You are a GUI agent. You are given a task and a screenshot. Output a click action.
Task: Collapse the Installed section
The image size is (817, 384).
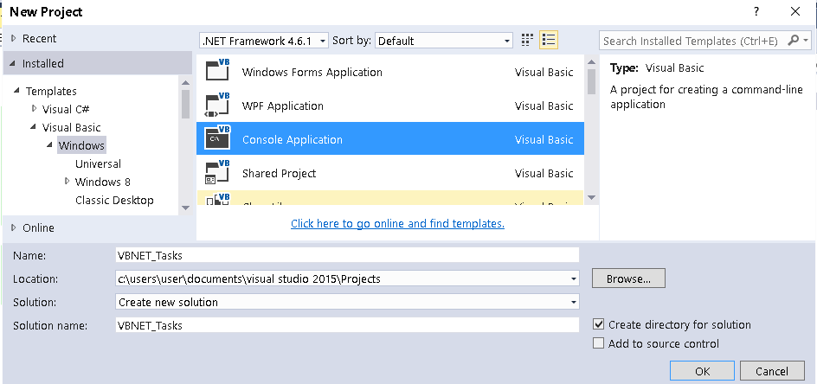(13, 63)
